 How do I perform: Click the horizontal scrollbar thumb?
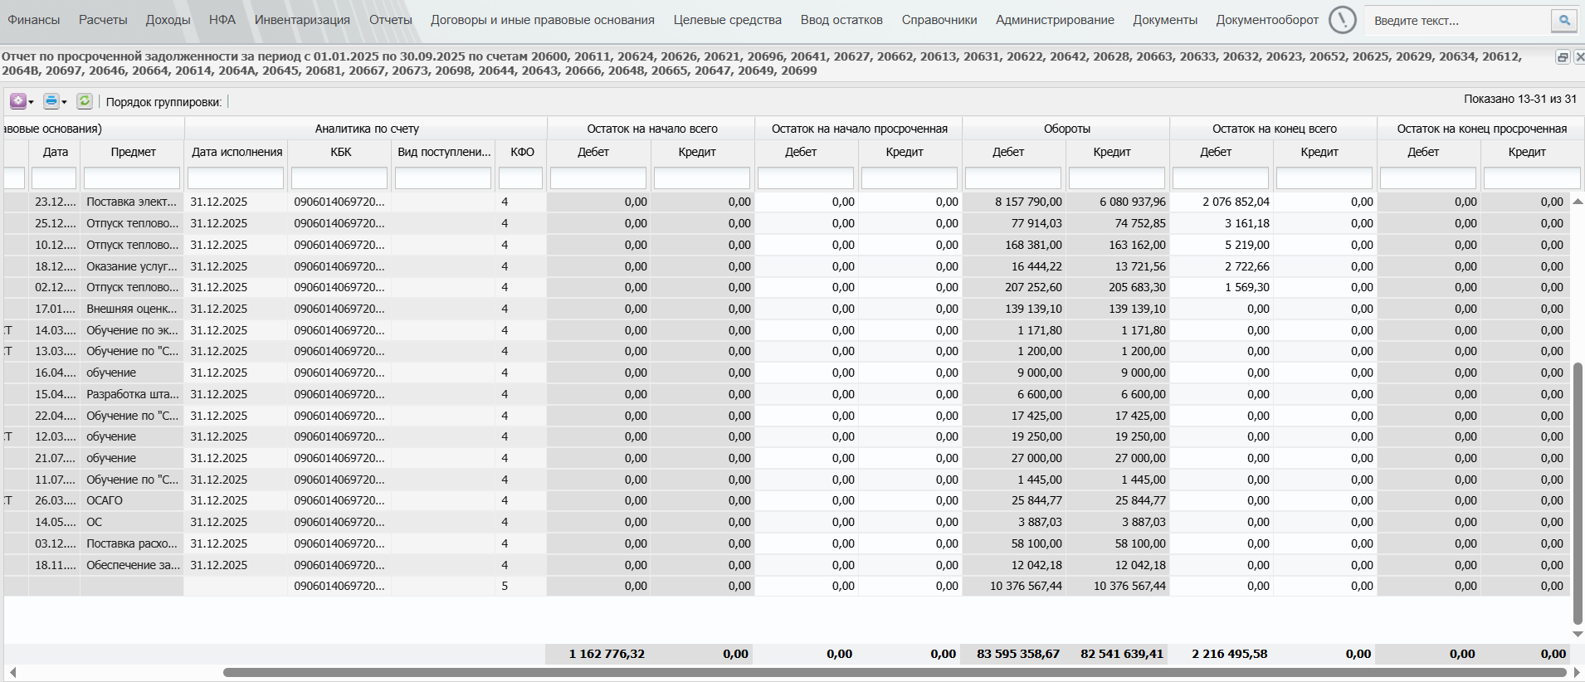(x=895, y=673)
